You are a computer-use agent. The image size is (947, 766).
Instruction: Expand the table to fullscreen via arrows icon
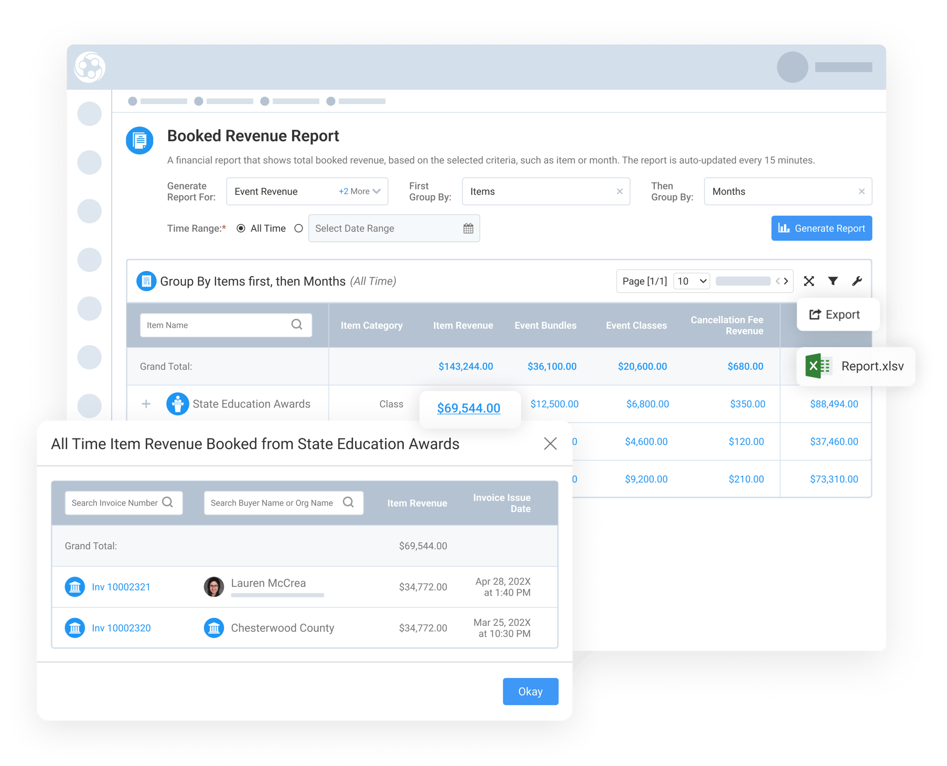809,281
